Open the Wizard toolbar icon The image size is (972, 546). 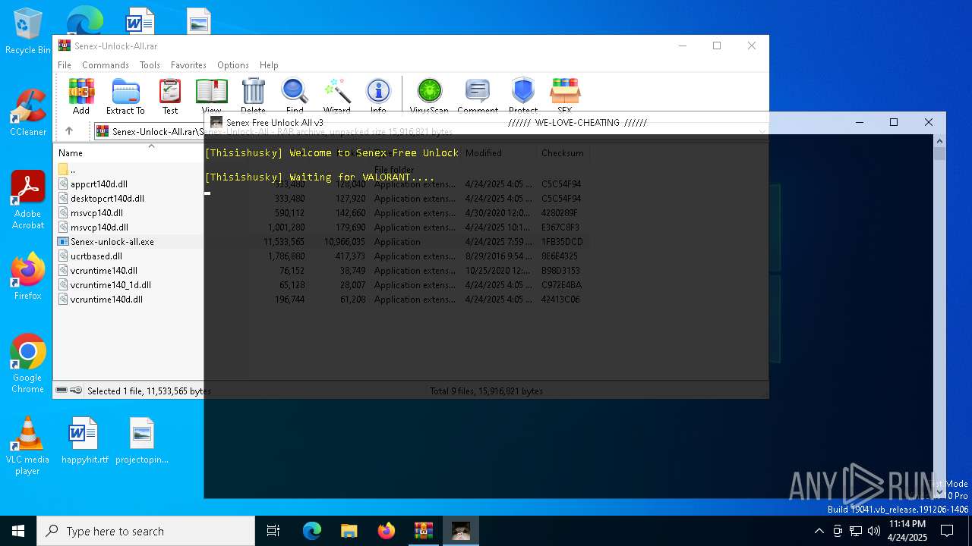(336, 96)
